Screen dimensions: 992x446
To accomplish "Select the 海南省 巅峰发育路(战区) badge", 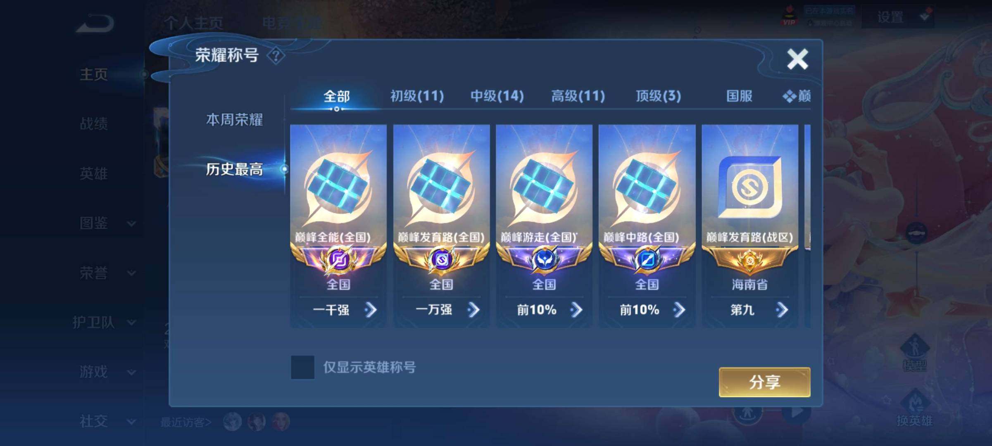I will pyautogui.click(x=750, y=187).
